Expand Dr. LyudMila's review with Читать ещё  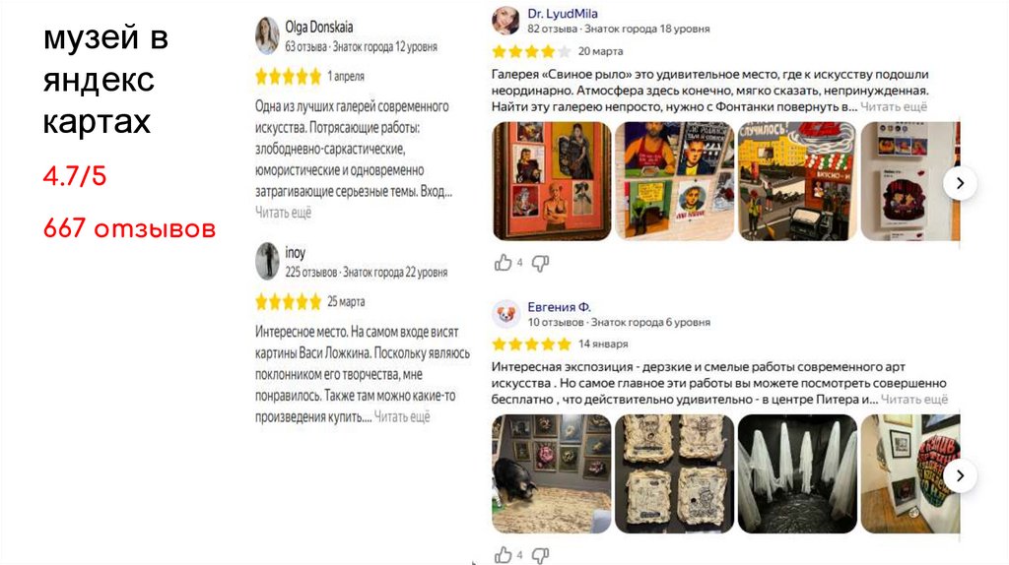(x=894, y=106)
